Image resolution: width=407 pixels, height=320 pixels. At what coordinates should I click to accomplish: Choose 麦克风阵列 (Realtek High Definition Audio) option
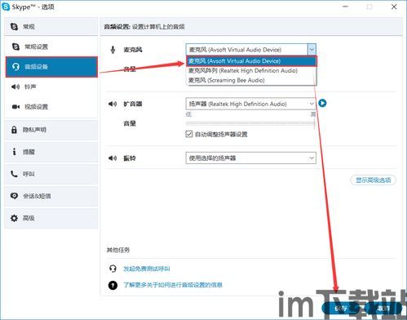pos(251,71)
